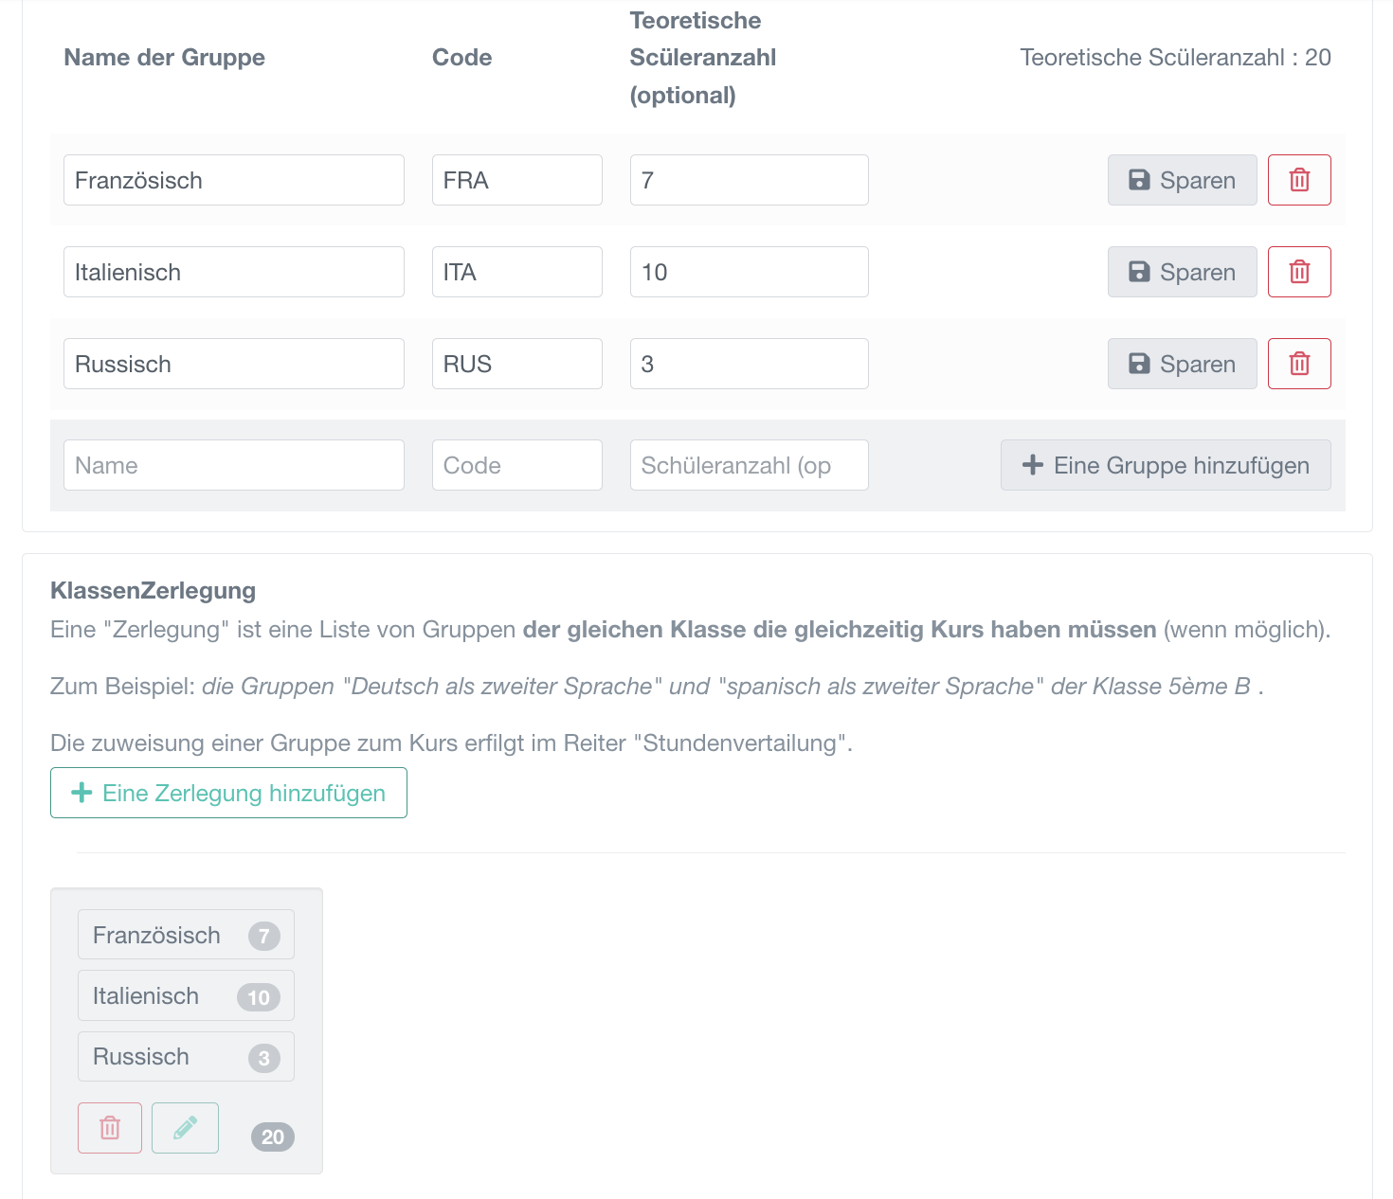Click the Italienisch student count field

click(x=749, y=272)
